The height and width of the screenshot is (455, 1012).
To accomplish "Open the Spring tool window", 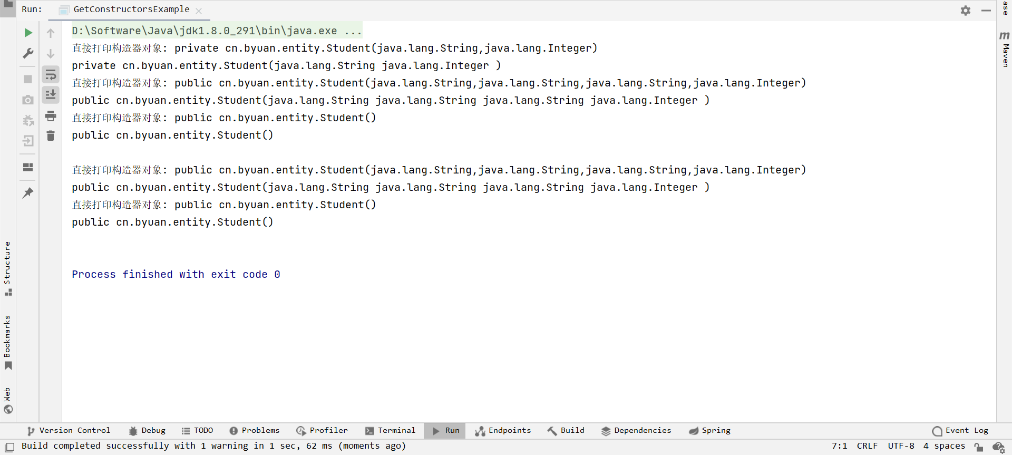I will pos(709,431).
